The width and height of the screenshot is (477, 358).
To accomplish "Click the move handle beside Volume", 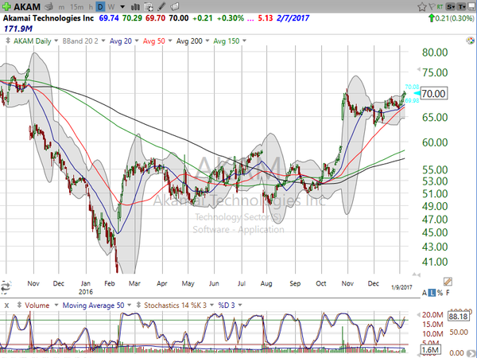I will (x=19, y=305).
